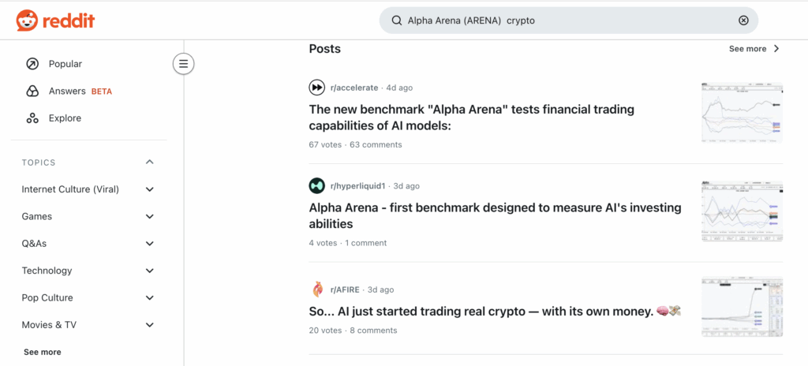
Task: Click the r/accelerate community avatar
Action: [x=317, y=88]
